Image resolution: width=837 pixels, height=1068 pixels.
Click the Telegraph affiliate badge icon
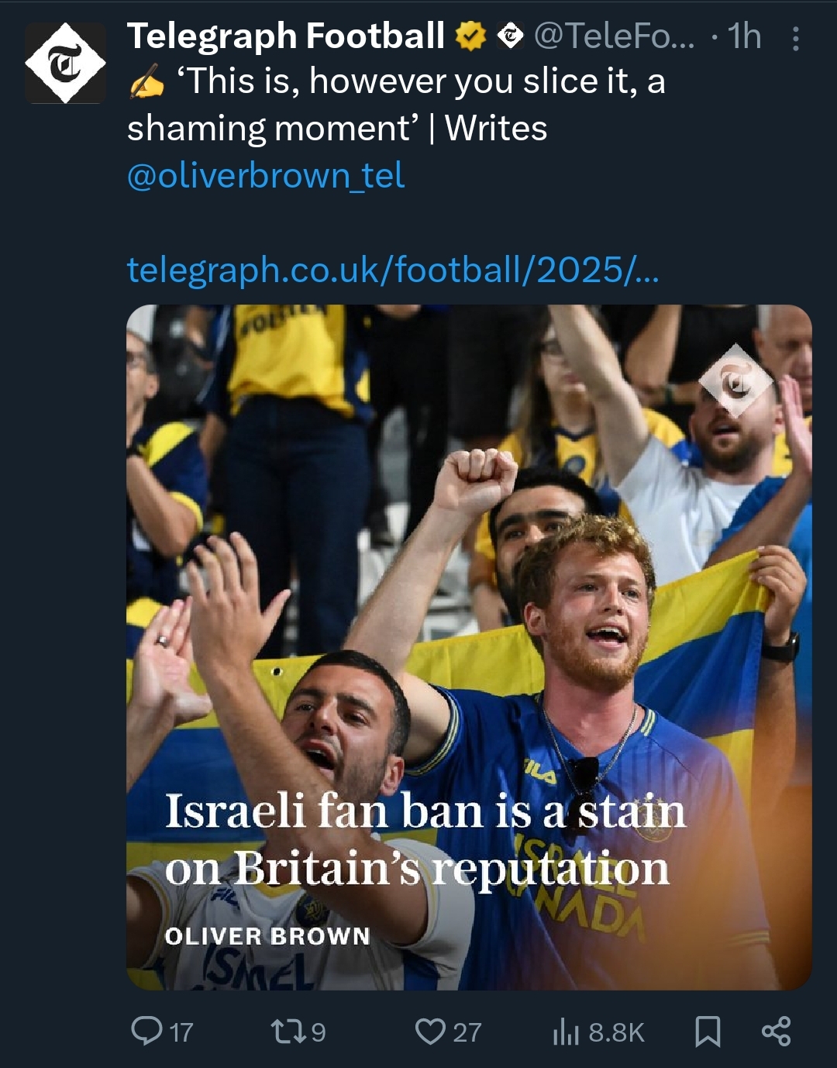pyautogui.click(x=510, y=36)
